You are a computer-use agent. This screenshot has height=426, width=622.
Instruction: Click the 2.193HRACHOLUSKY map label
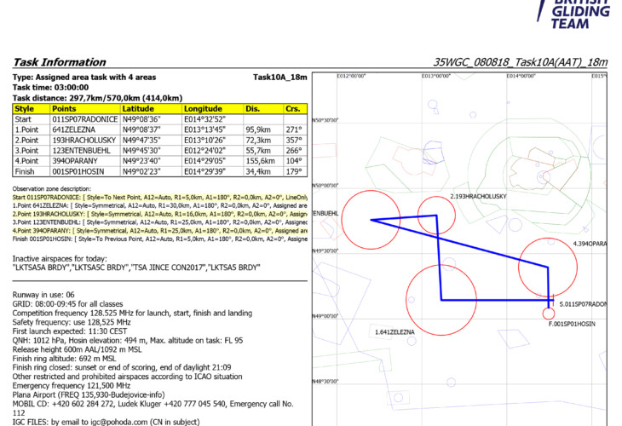point(478,196)
